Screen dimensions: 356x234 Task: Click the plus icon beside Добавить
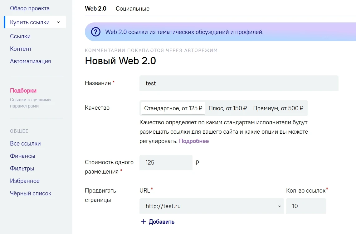click(143, 222)
